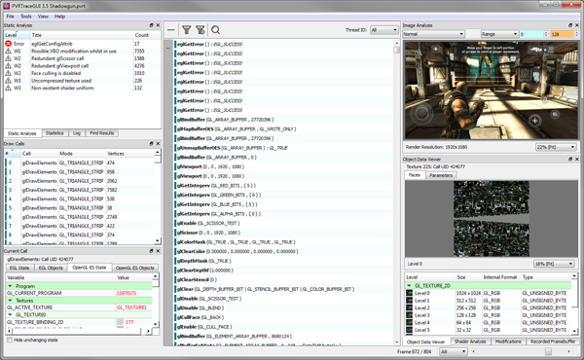
Task: Open the Tools menu
Action: [25, 17]
